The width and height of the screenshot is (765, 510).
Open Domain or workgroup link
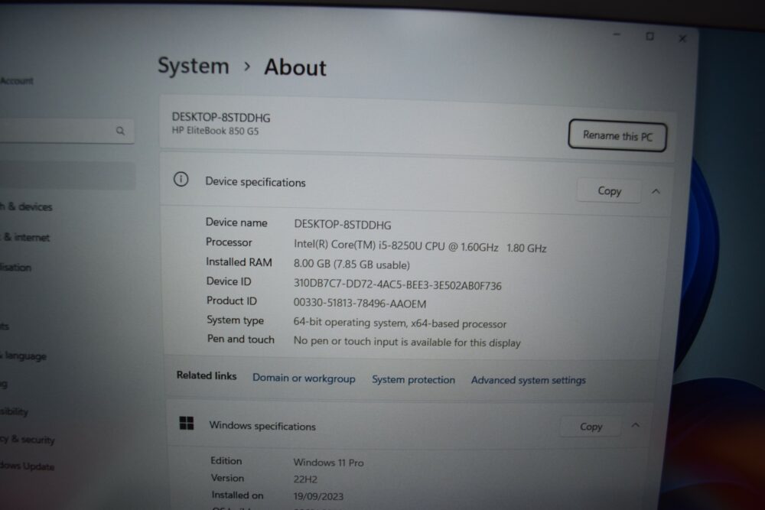point(304,378)
